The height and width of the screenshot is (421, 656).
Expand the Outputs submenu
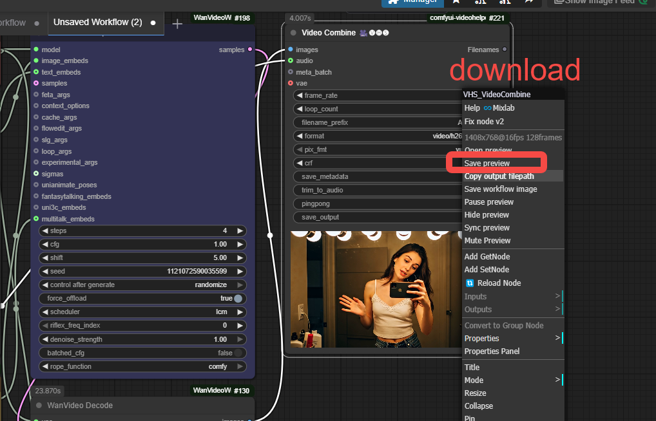click(x=513, y=310)
